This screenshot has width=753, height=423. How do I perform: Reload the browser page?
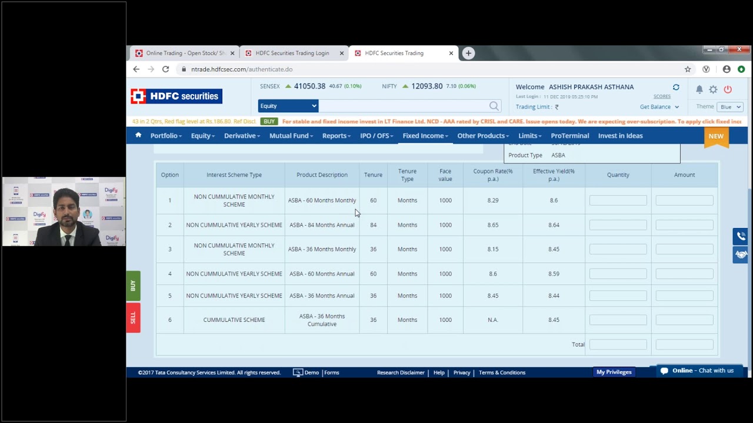pos(165,69)
